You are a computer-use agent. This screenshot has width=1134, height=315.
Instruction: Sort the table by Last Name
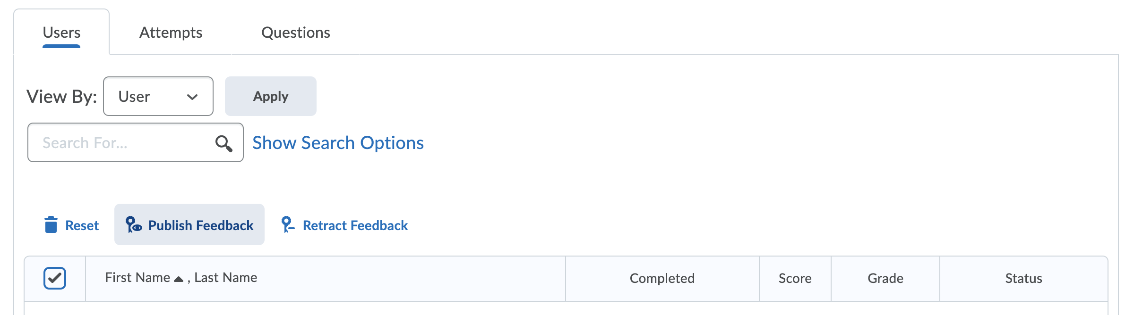pos(226,278)
